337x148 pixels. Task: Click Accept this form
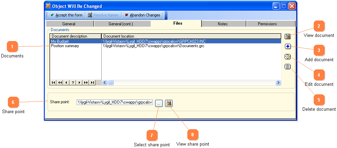[x=66, y=15]
